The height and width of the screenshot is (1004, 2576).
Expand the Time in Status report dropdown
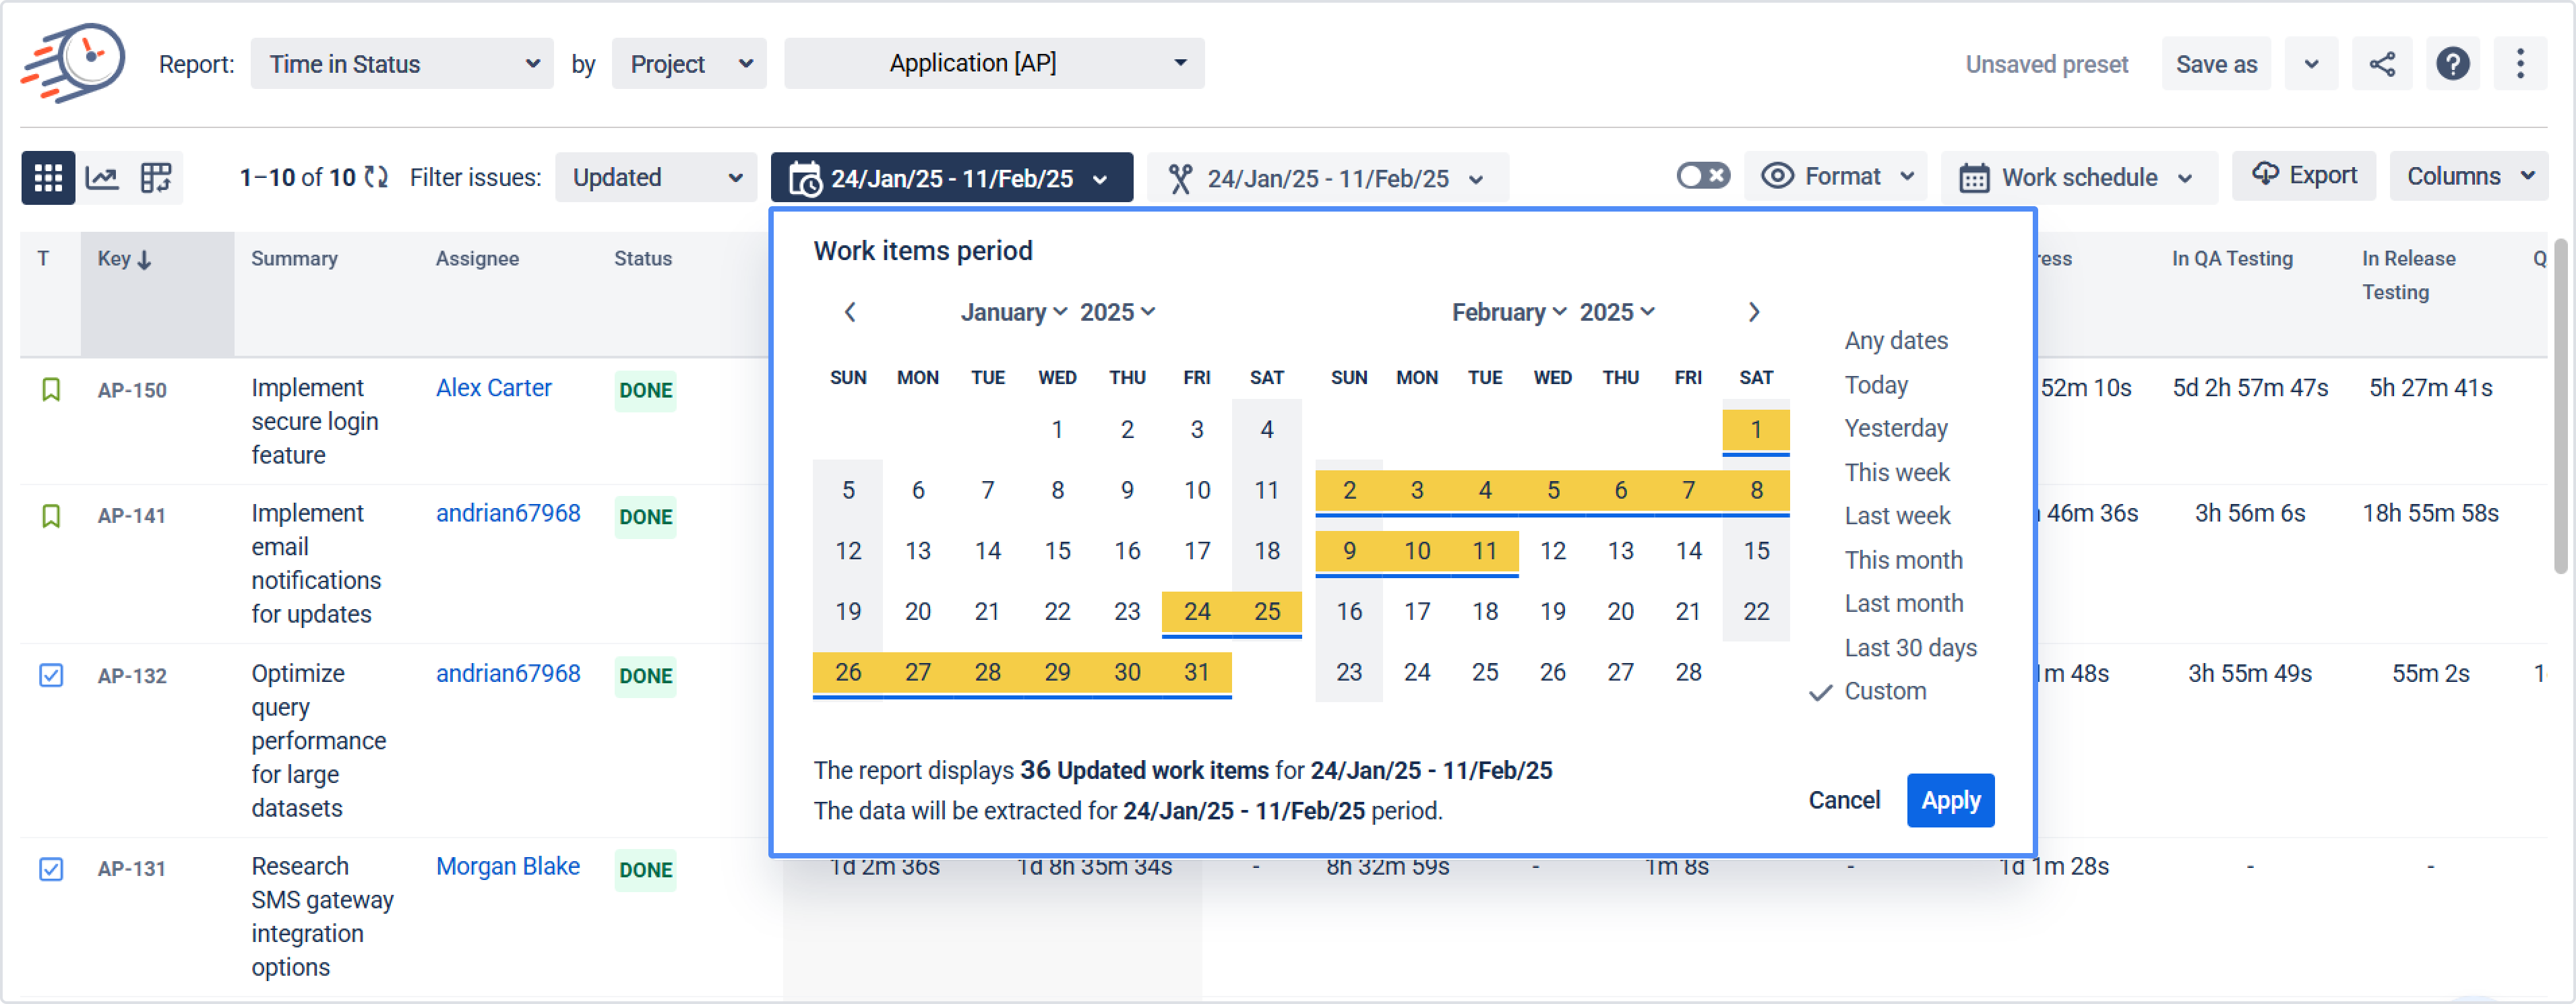pos(402,64)
